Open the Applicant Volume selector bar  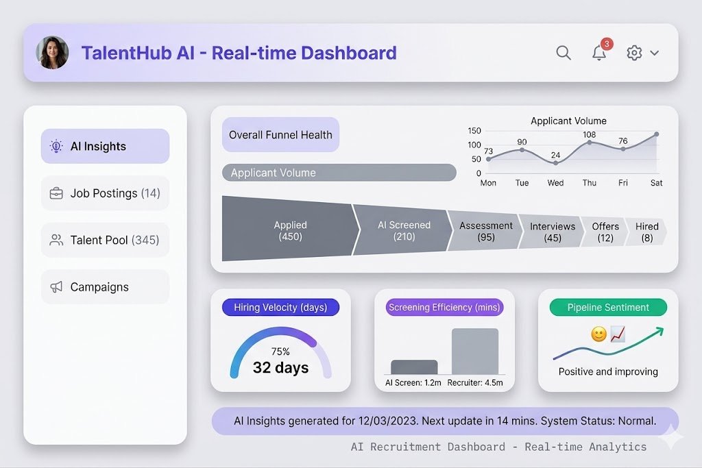coord(339,173)
